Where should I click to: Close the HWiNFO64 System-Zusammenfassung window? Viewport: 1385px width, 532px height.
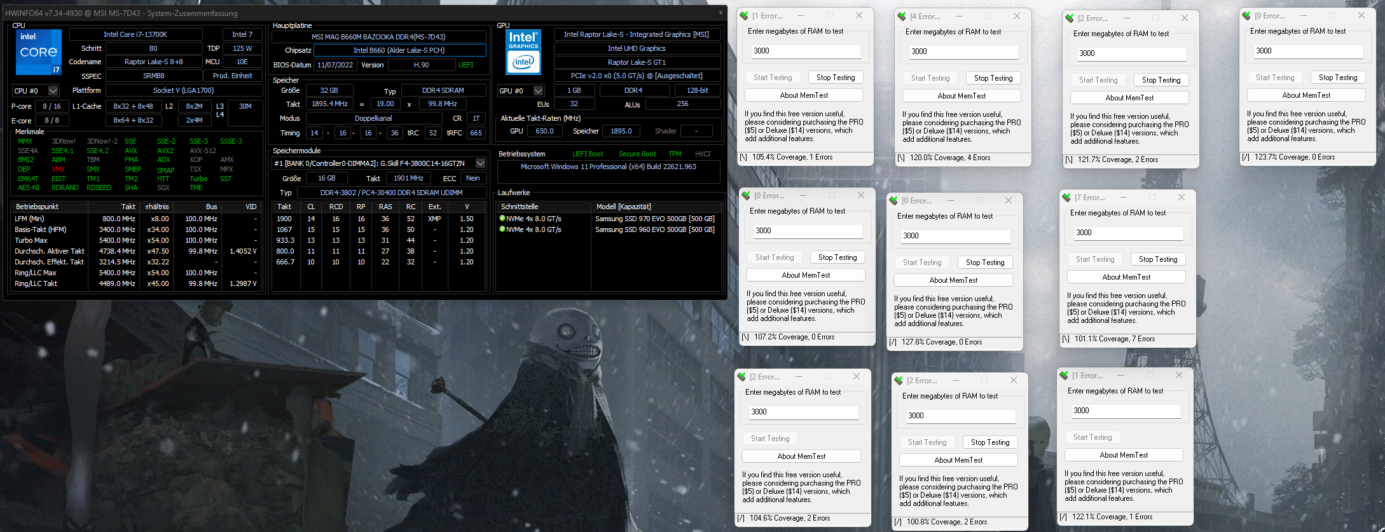(720, 12)
